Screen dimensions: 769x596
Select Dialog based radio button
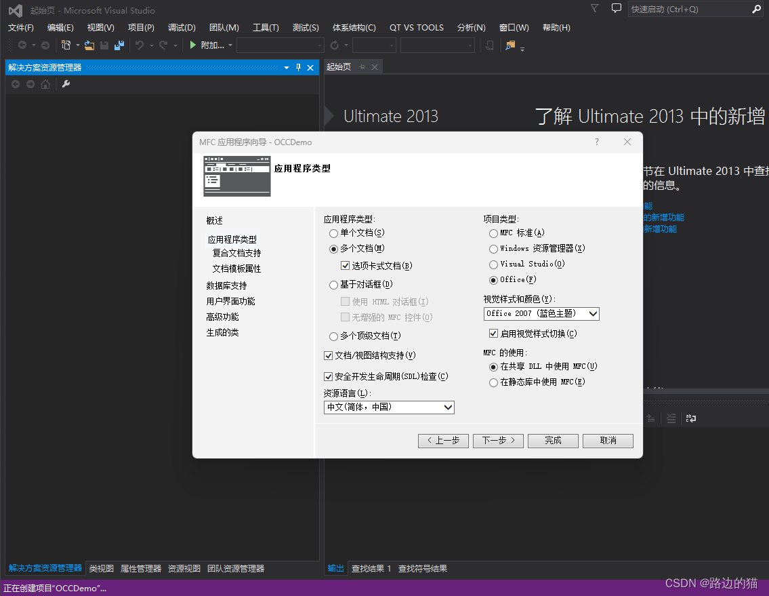(x=333, y=285)
